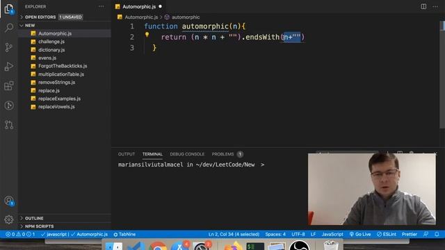Click Prettier in the status bar
Screen dimensions: 445x250
coord(410,235)
